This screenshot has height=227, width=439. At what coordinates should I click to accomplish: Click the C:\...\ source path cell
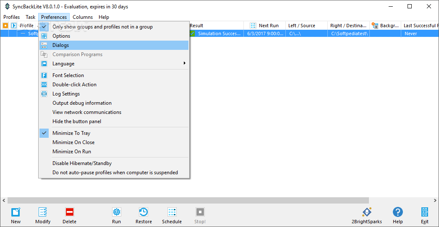306,34
